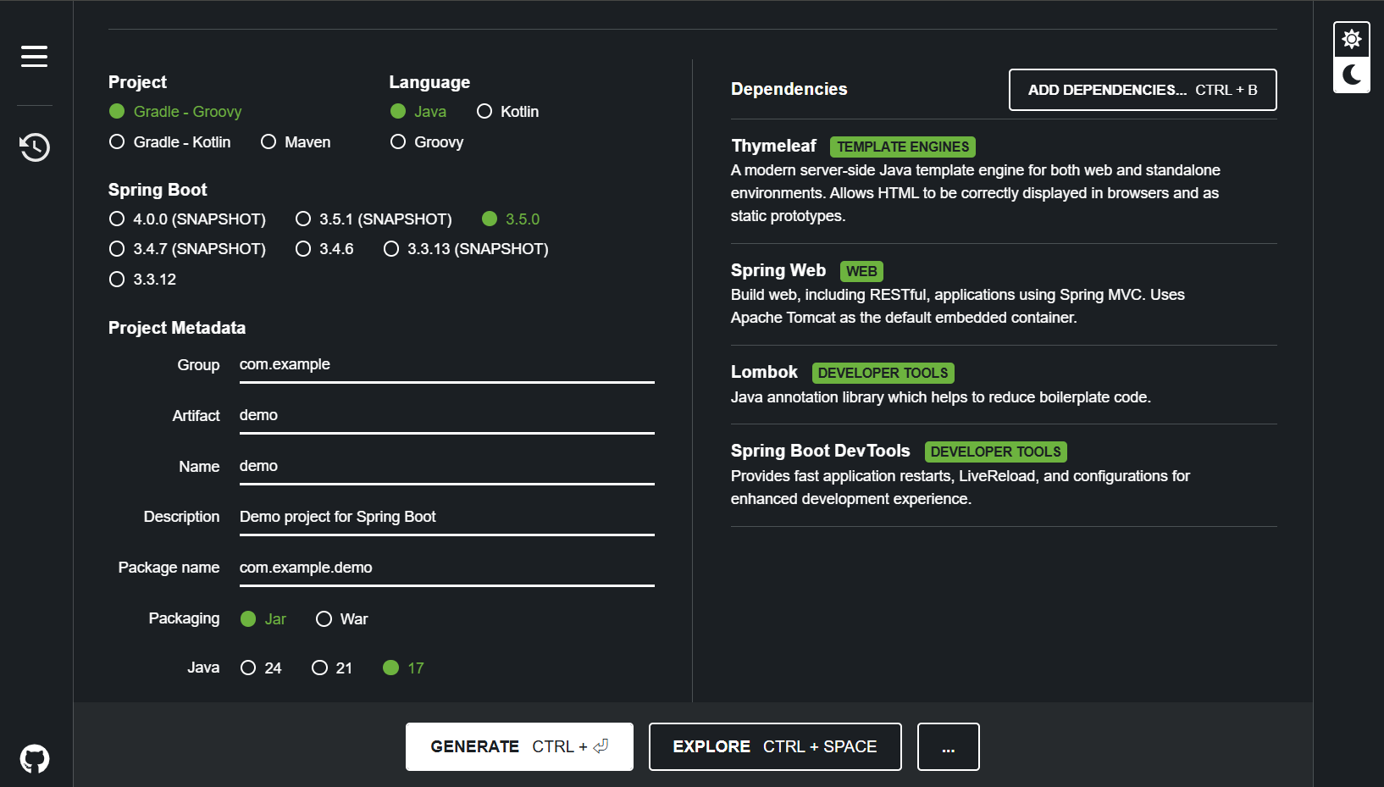Select Spring Boot 3.3.12

(x=142, y=280)
